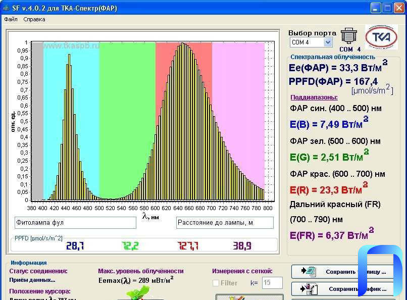Click the red PPFD value "127,1"

(188, 245)
